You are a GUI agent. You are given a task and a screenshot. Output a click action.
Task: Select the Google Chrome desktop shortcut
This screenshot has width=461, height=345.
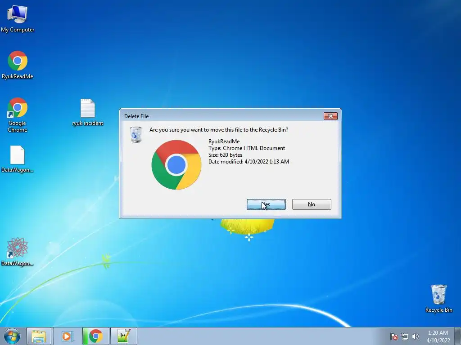(x=18, y=115)
